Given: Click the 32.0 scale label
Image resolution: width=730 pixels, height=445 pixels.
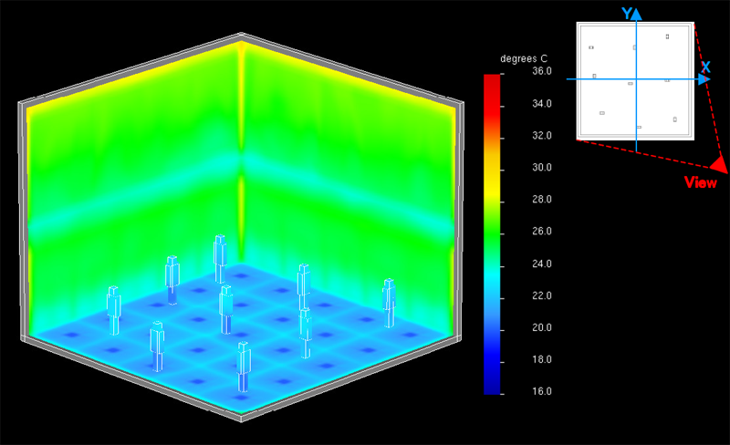Looking at the screenshot, I should coord(542,136).
